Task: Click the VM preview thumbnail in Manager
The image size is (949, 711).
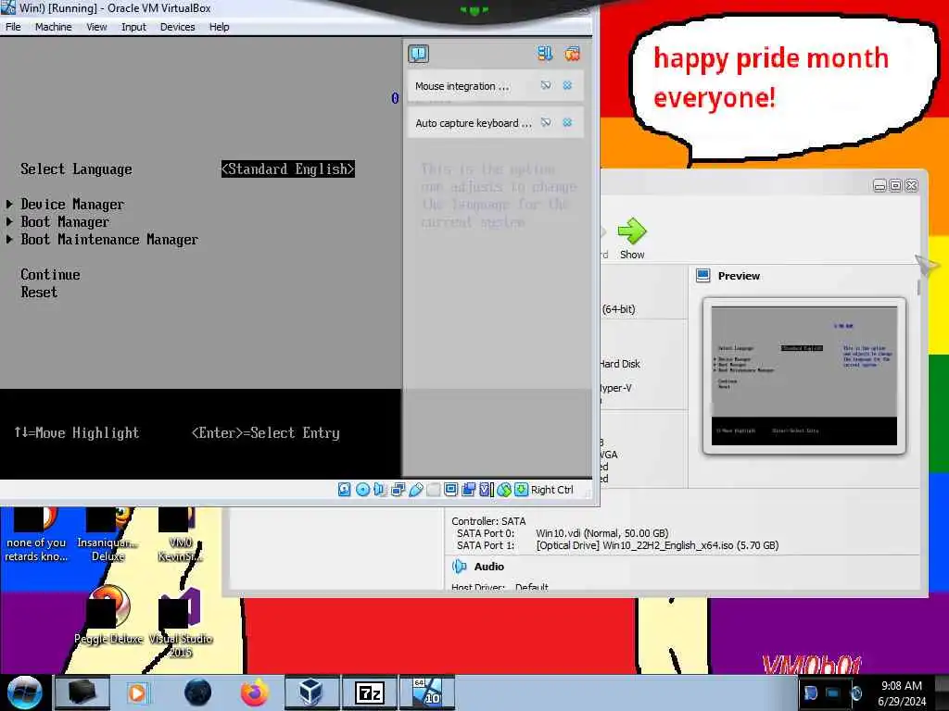Action: (803, 376)
